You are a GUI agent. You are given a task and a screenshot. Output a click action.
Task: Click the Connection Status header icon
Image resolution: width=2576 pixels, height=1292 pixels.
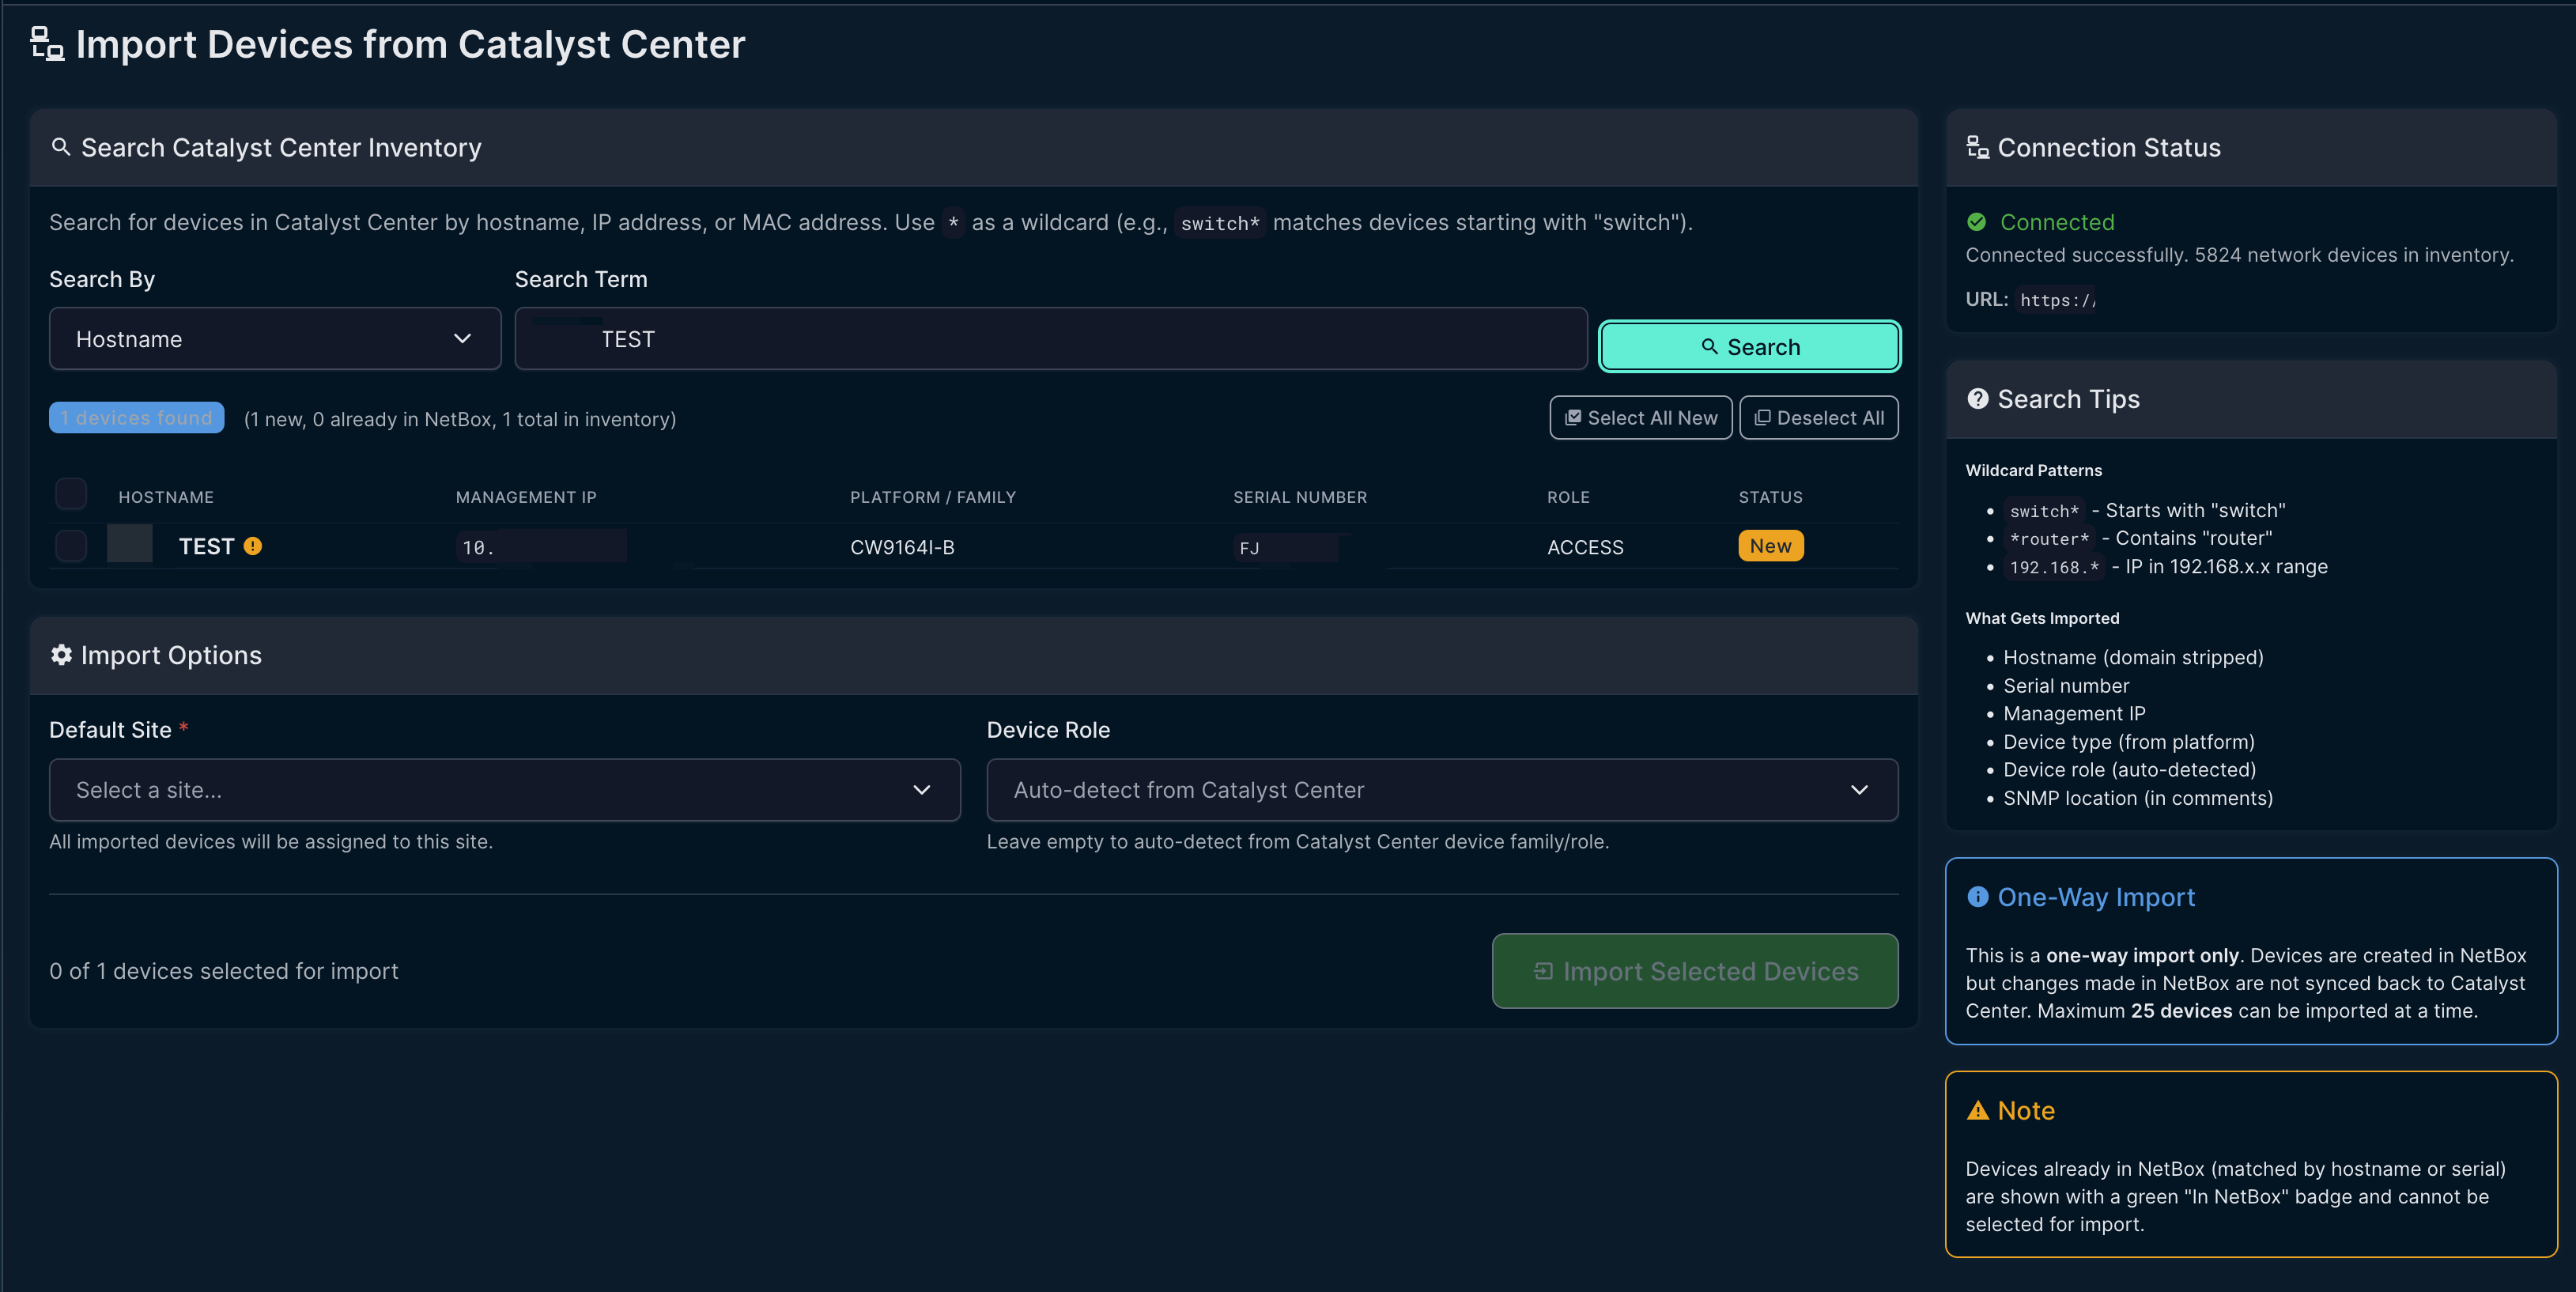pyautogui.click(x=1977, y=147)
